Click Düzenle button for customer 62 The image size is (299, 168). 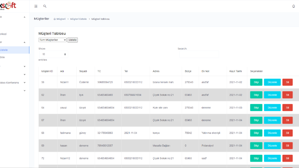(x=272, y=95)
